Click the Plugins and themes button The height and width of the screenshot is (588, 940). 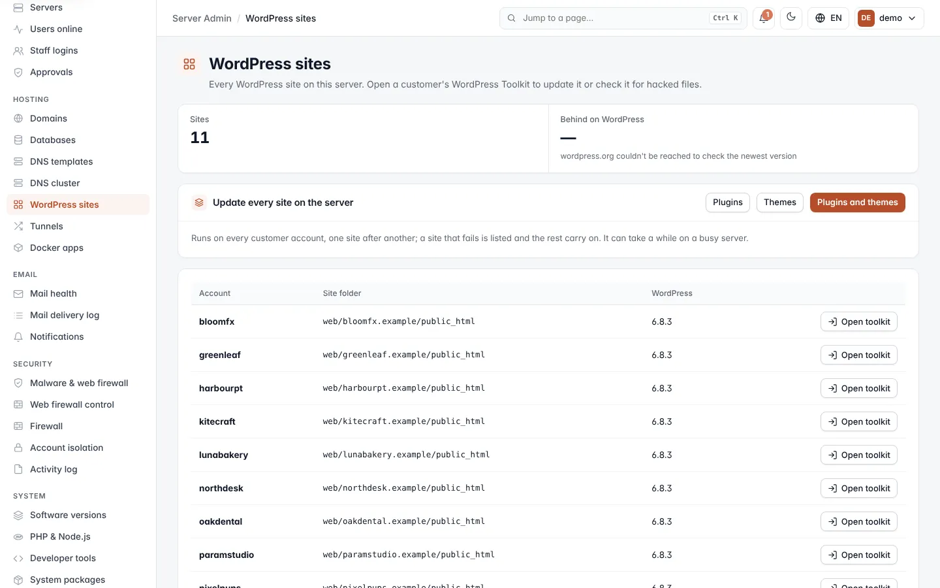(x=858, y=203)
